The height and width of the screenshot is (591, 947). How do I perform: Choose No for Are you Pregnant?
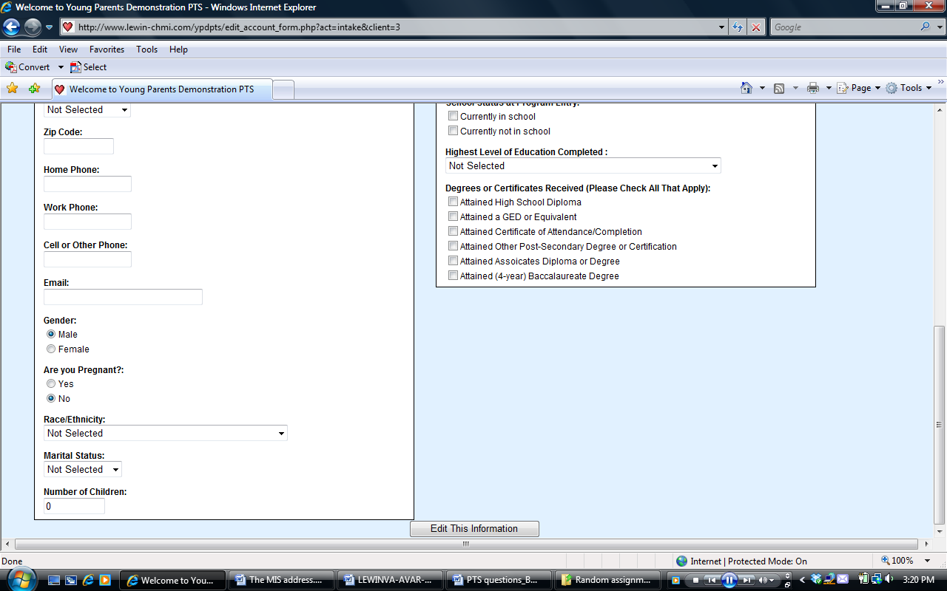coord(51,398)
